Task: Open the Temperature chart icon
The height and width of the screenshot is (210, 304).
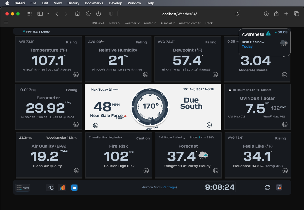Action: click(76, 75)
